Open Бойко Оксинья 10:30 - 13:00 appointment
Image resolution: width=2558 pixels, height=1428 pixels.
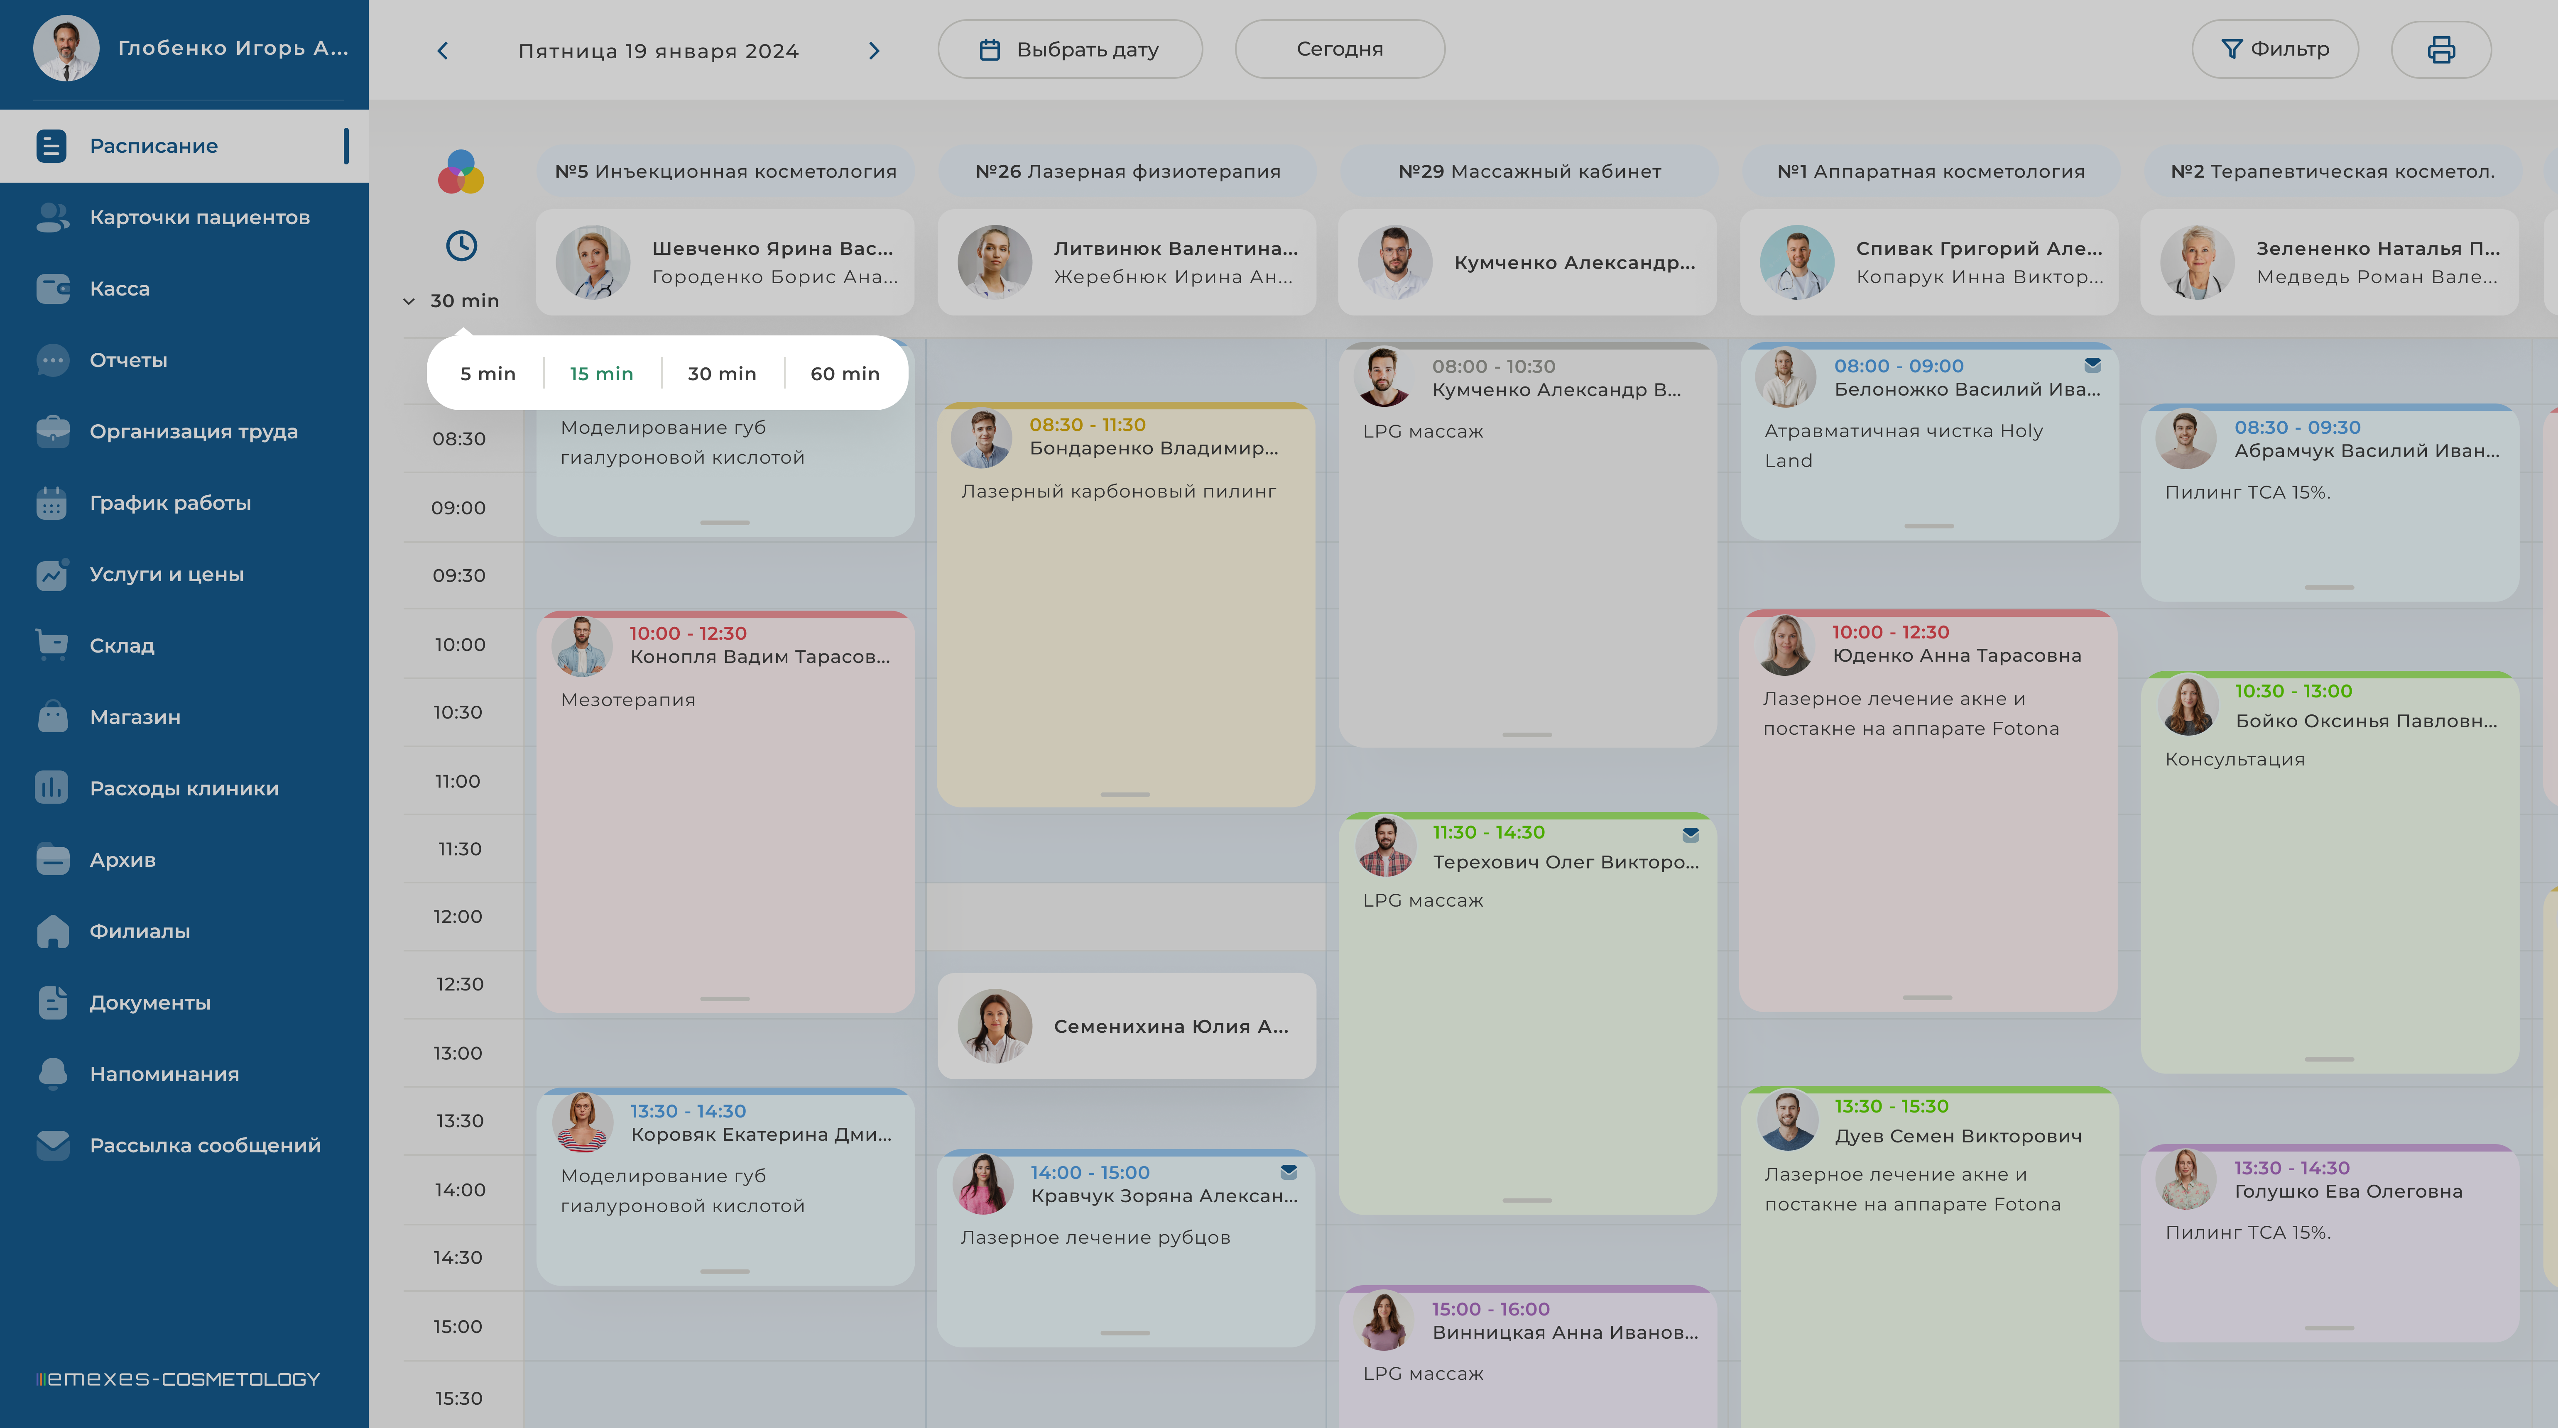(x=2330, y=872)
